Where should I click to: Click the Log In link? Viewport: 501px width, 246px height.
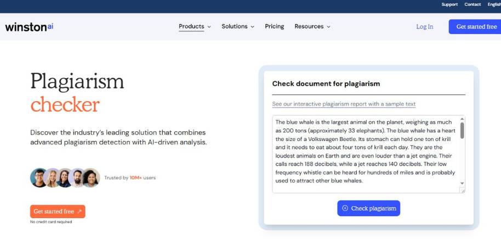(x=424, y=27)
